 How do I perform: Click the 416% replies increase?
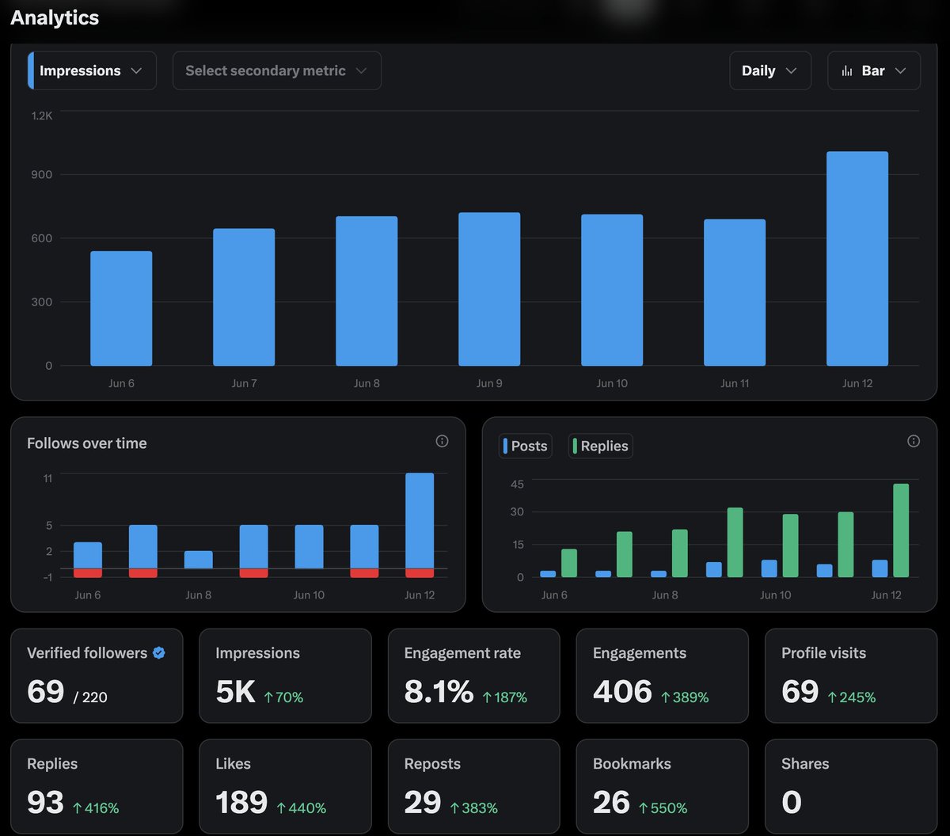[x=96, y=808]
